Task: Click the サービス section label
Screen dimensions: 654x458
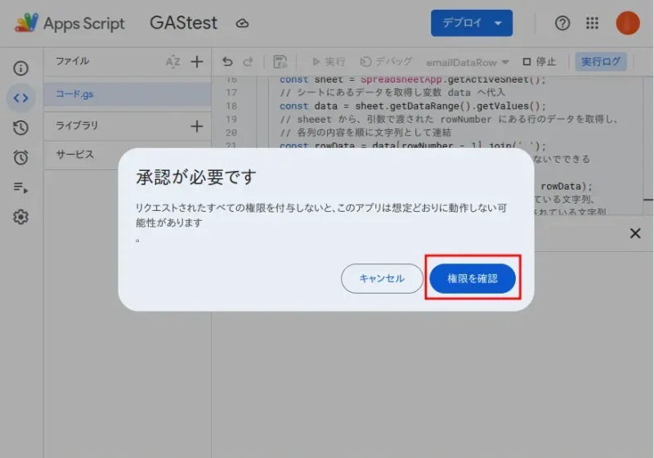Action: 75,155
